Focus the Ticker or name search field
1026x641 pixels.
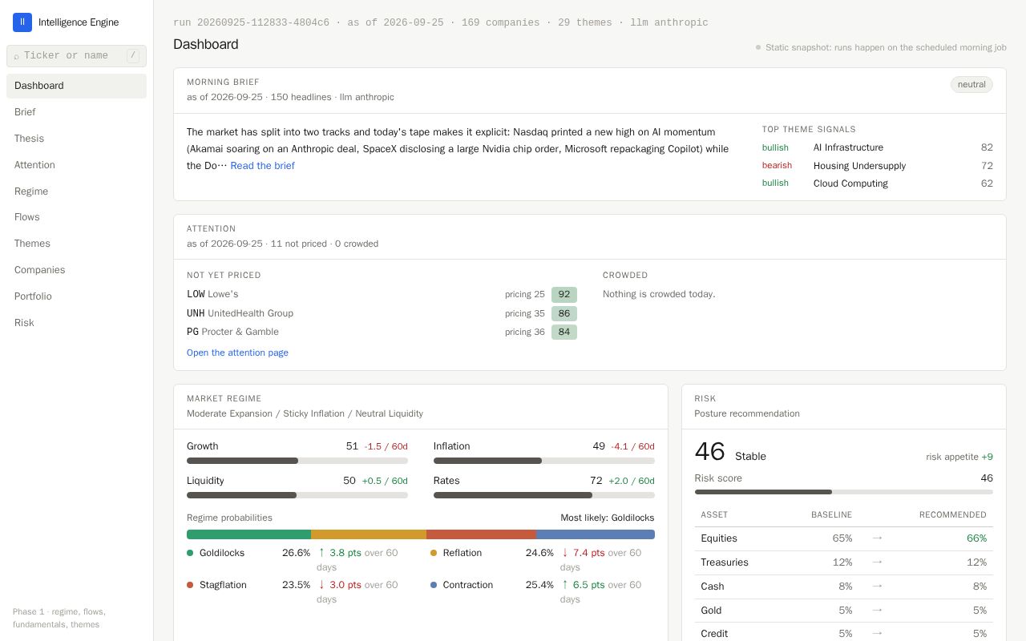[76, 56]
